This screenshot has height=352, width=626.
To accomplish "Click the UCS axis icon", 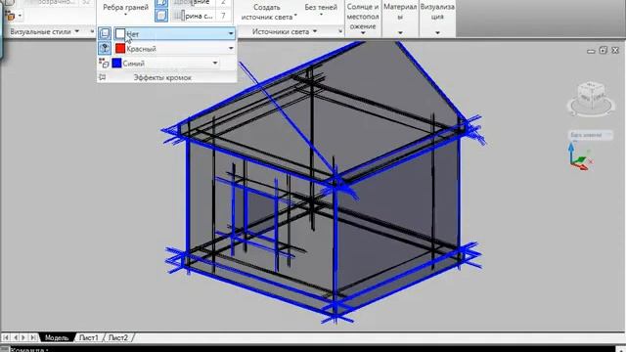I will 580,157.
